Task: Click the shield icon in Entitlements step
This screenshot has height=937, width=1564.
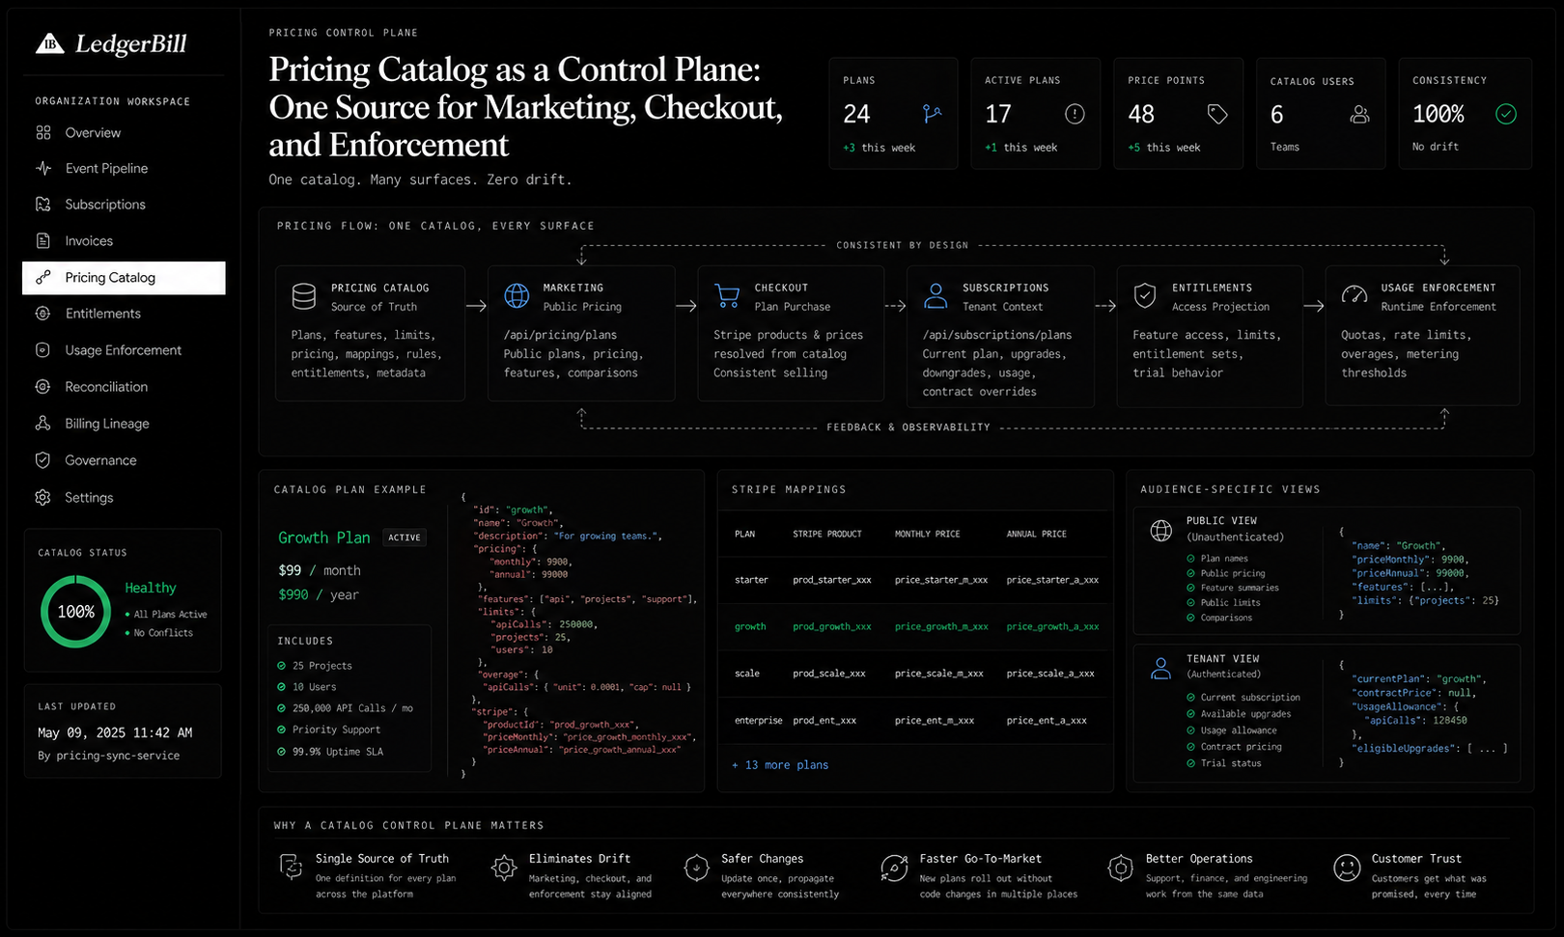Action: [x=1145, y=296]
